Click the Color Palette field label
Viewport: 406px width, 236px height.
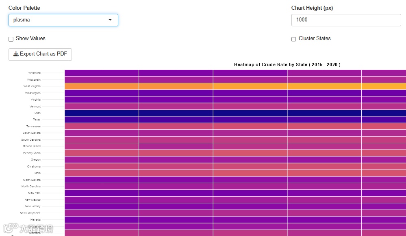point(24,8)
